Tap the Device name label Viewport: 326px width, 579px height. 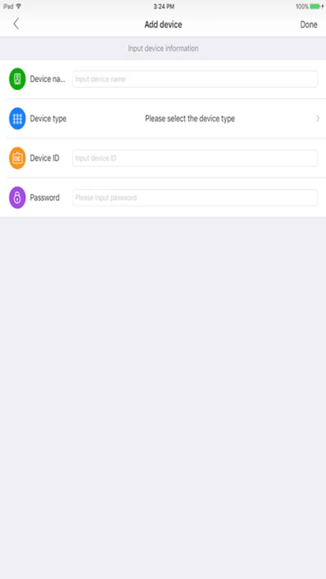(x=48, y=79)
